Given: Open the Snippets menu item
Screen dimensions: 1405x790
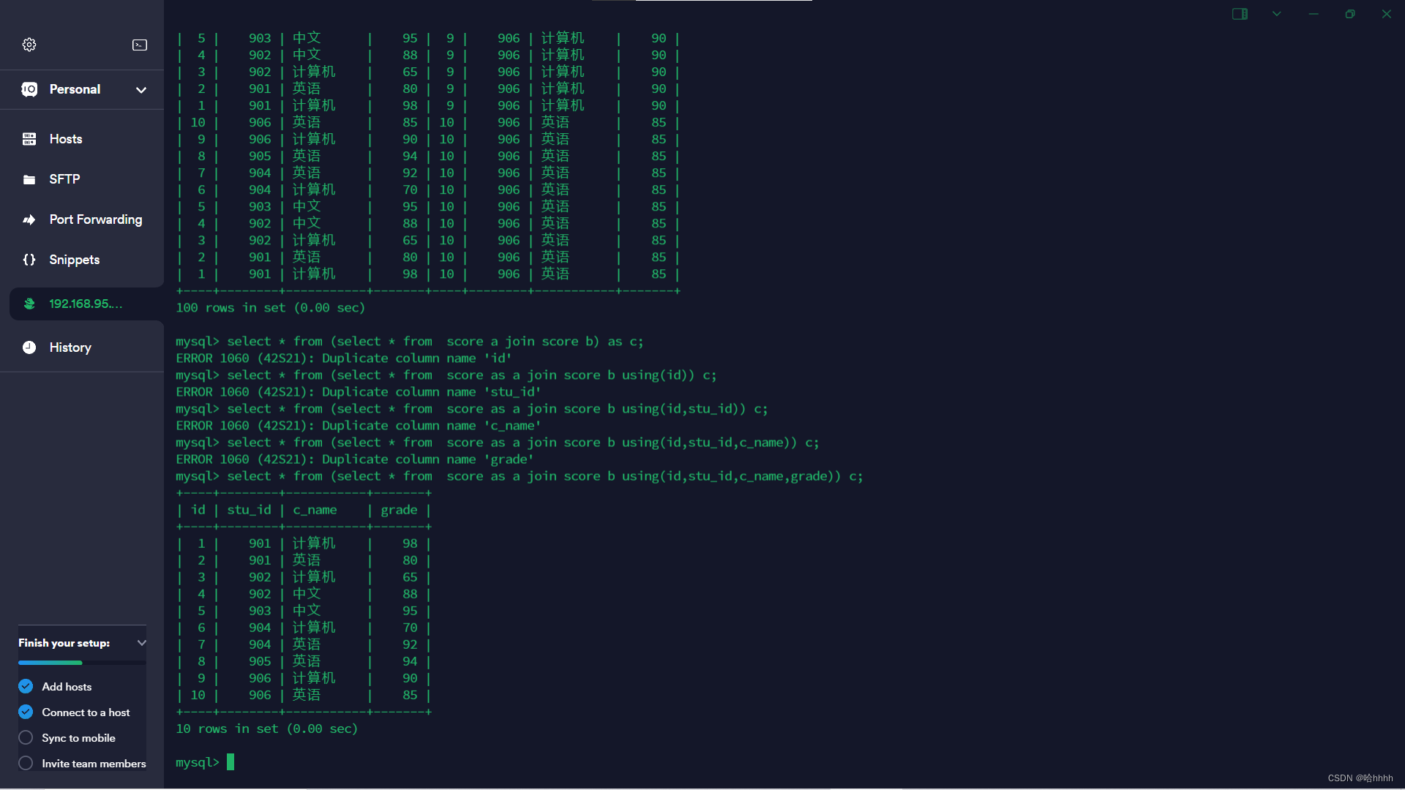Looking at the screenshot, I should pyautogui.click(x=74, y=260).
